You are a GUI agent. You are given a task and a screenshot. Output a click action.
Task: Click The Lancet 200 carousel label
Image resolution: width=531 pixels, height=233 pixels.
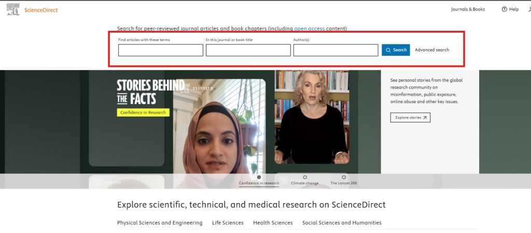click(344, 183)
